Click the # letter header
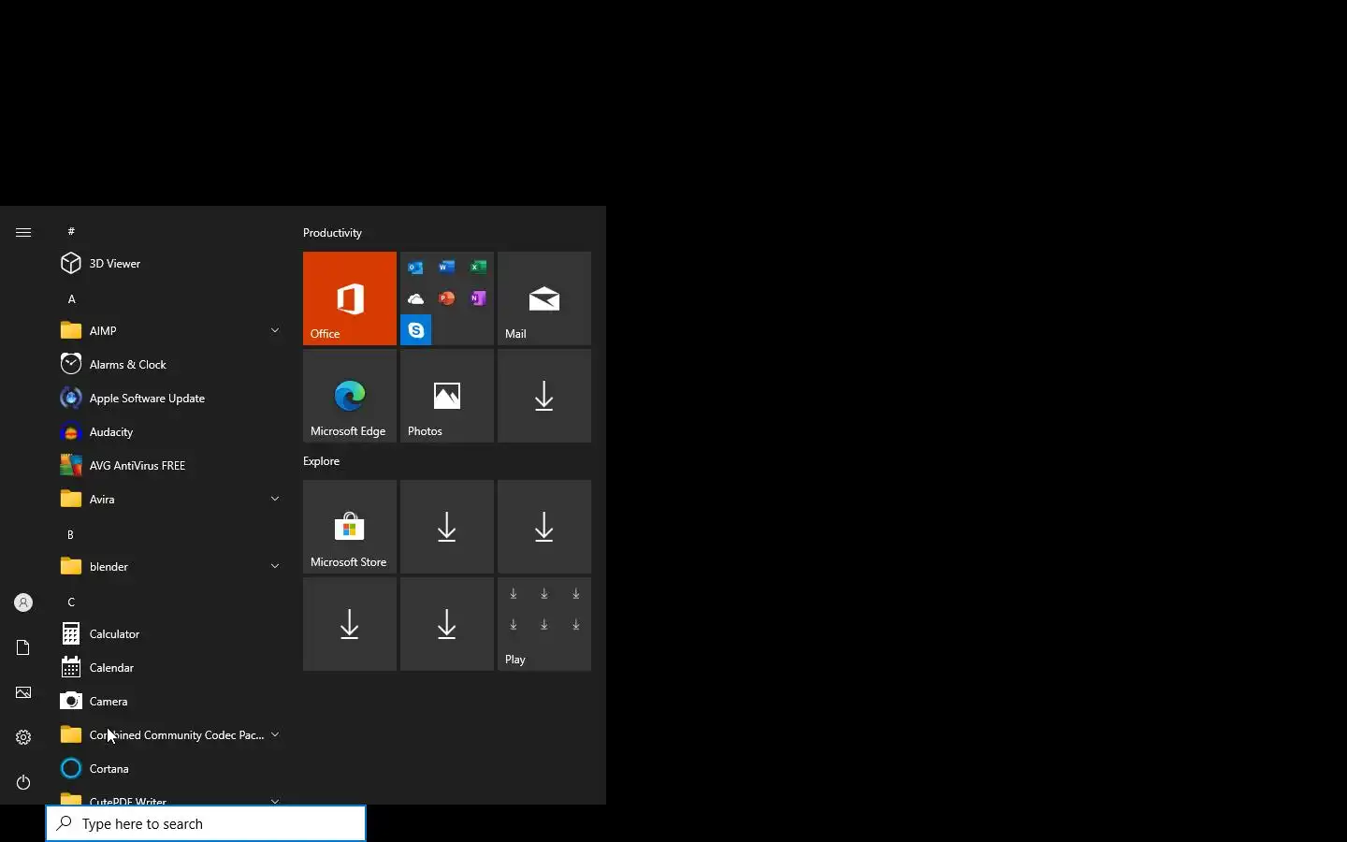This screenshot has width=1347, height=842. 71,231
